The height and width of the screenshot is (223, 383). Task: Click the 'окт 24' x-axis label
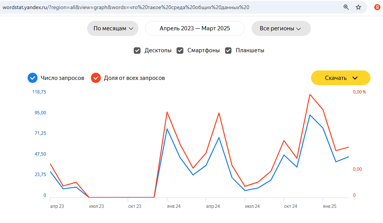point(291,206)
